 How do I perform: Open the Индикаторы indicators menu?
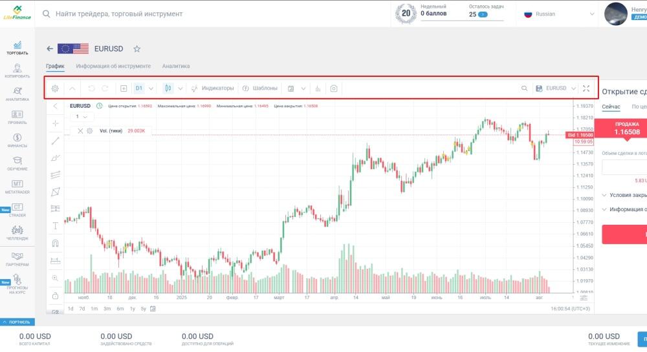212,88
